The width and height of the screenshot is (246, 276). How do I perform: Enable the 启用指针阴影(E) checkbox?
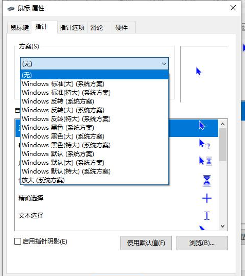click(x=17, y=241)
